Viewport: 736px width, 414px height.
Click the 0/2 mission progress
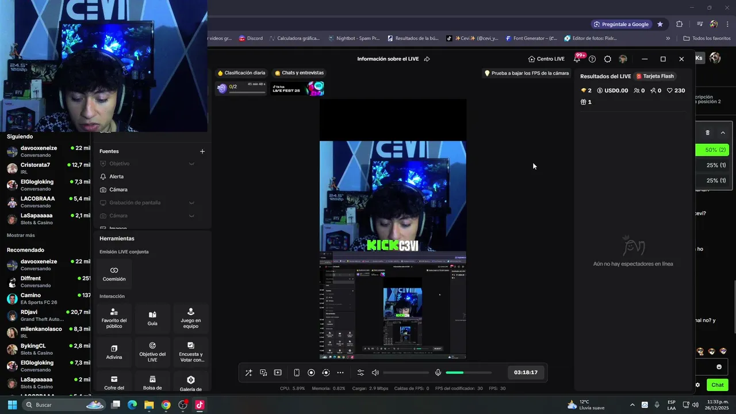(241, 88)
